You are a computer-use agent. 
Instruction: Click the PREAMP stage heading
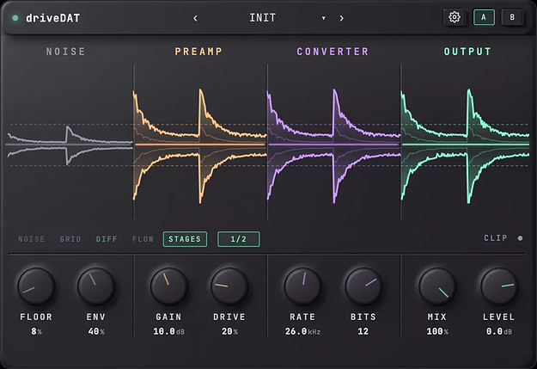click(198, 52)
